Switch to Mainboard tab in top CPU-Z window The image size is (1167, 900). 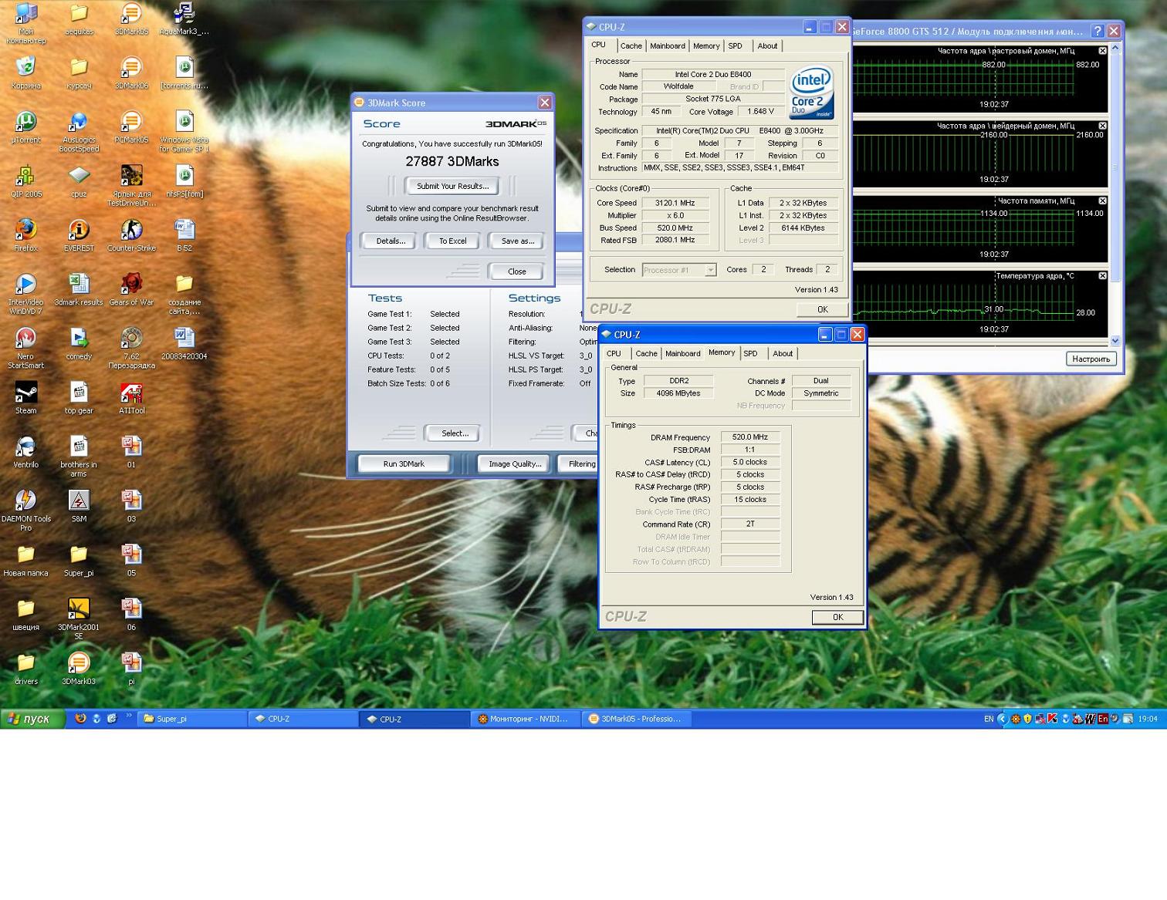click(x=668, y=46)
